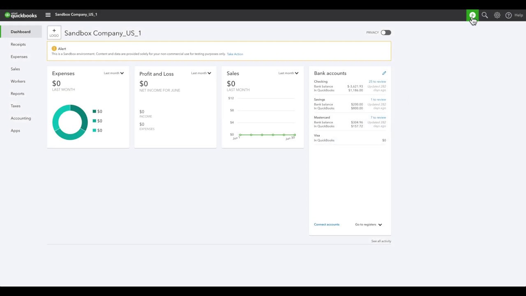Open Taxes in the sidebar
Viewport: 526px width, 296px height.
click(16, 106)
